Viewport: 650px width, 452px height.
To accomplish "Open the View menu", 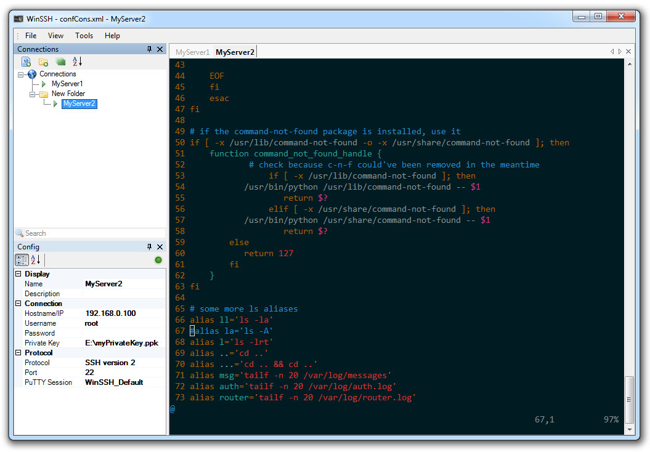I will (x=55, y=36).
